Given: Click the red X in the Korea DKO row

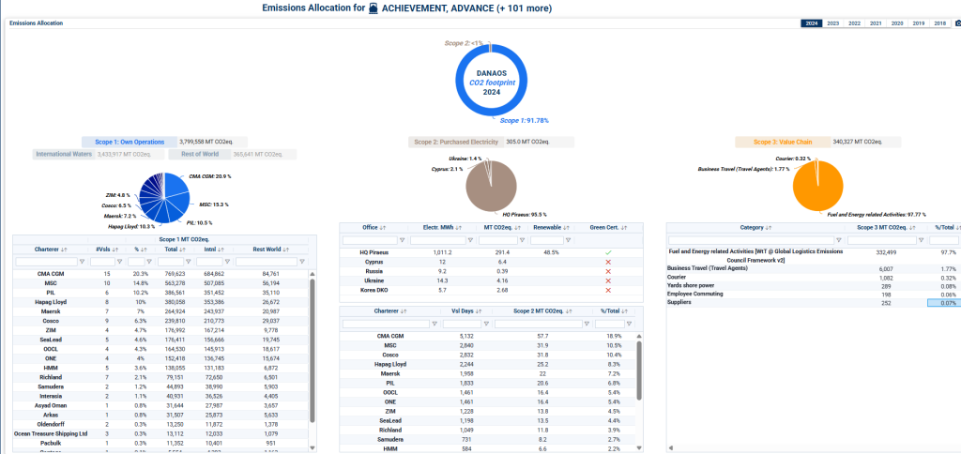Looking at the screenshot, I should [608, 289].
